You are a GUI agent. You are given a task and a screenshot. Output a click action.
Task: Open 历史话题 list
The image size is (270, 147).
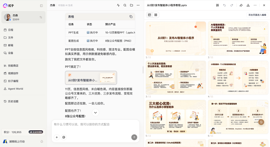point(23,101)
